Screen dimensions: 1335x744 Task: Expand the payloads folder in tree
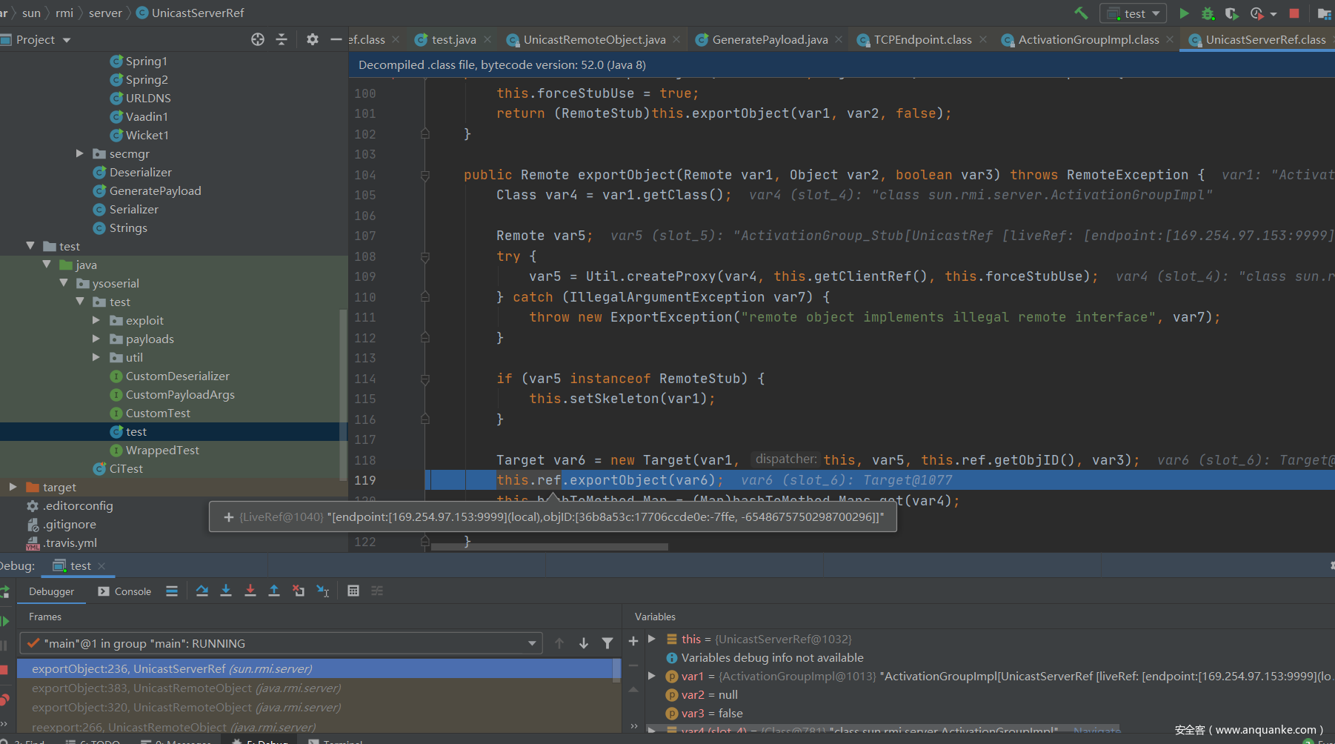tap(96, 339)
